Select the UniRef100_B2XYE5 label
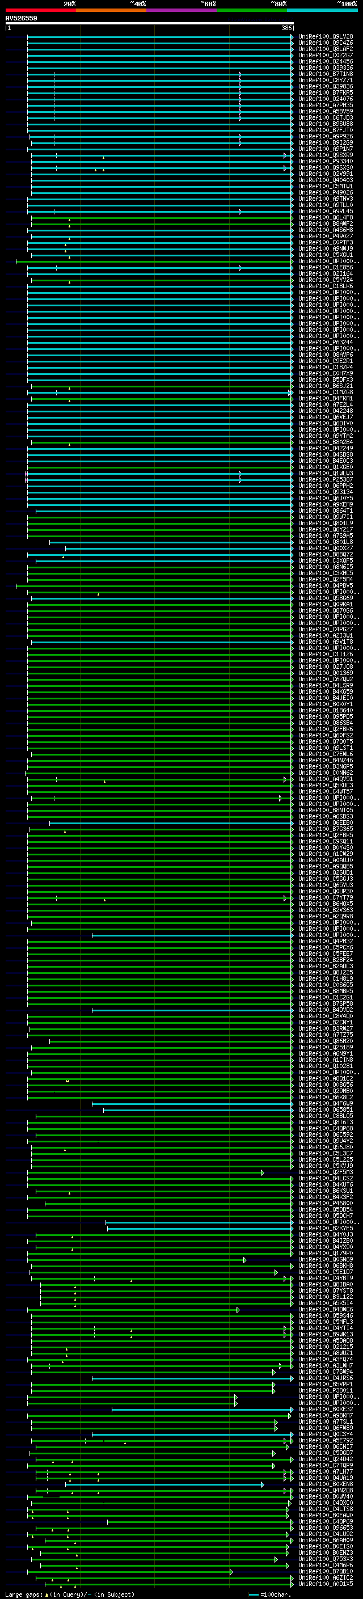Image resolution: width=363 pixels, height=1599 pixels. (x=326, y=1228)
